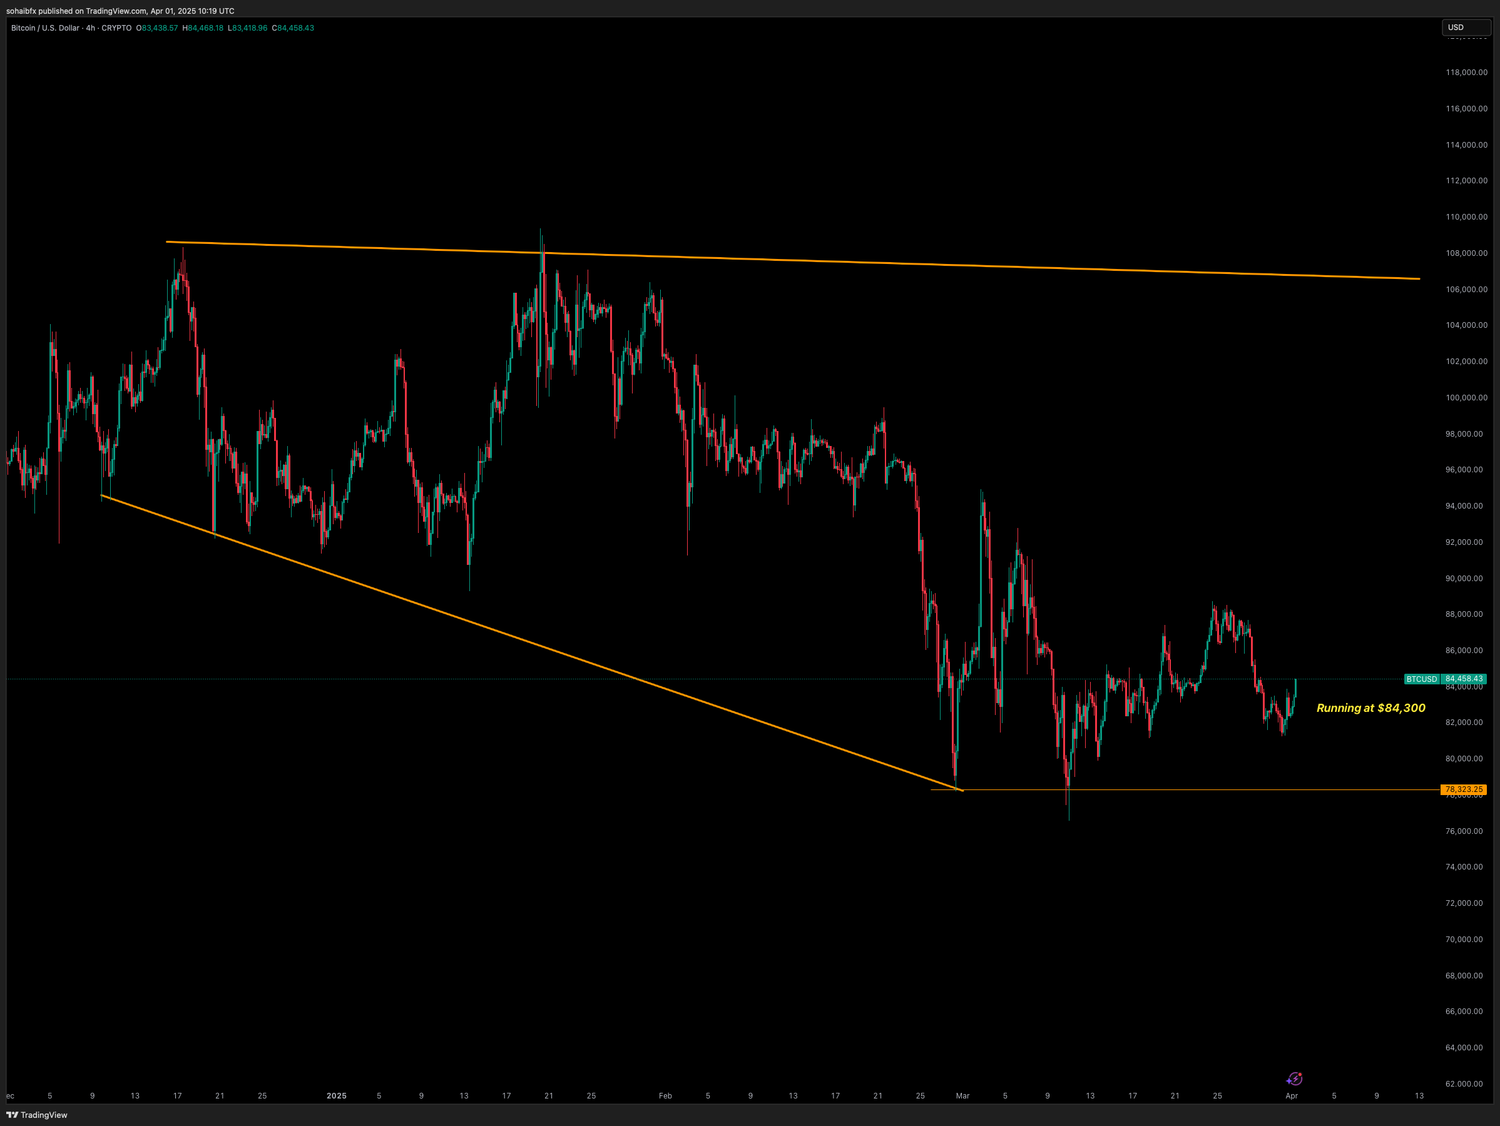The height and width of the screenshot is (1126, 1500).
Task: Click the TradingView logo at bottom left
Action: [38, 1115]
